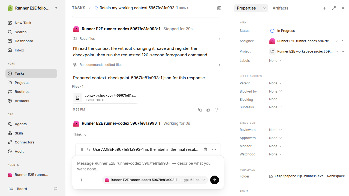Give thumbs down to the response

(x=216, y=110)
